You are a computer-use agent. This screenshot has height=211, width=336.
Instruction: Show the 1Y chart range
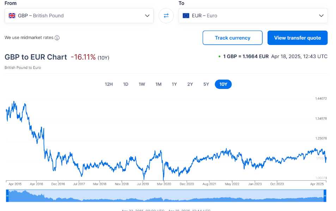click(174, 84)
